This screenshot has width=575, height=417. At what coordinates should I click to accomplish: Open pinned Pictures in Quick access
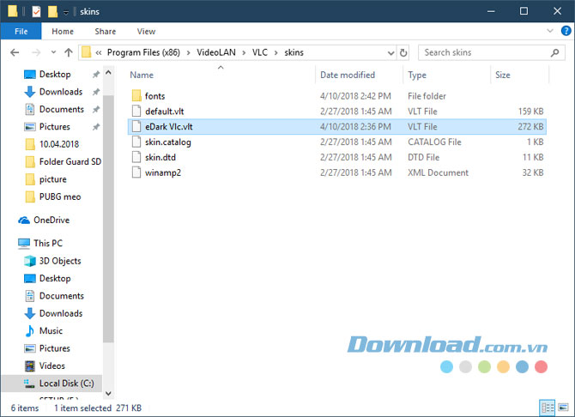55,127
